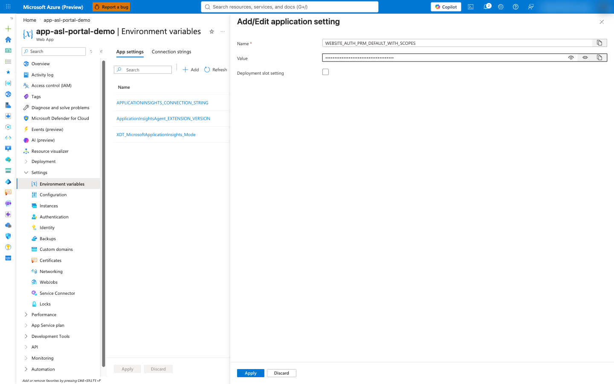Viewport: 614px width, 384px height.
Task: Open the notifications bell icon
Action: [x=486, y=7]
